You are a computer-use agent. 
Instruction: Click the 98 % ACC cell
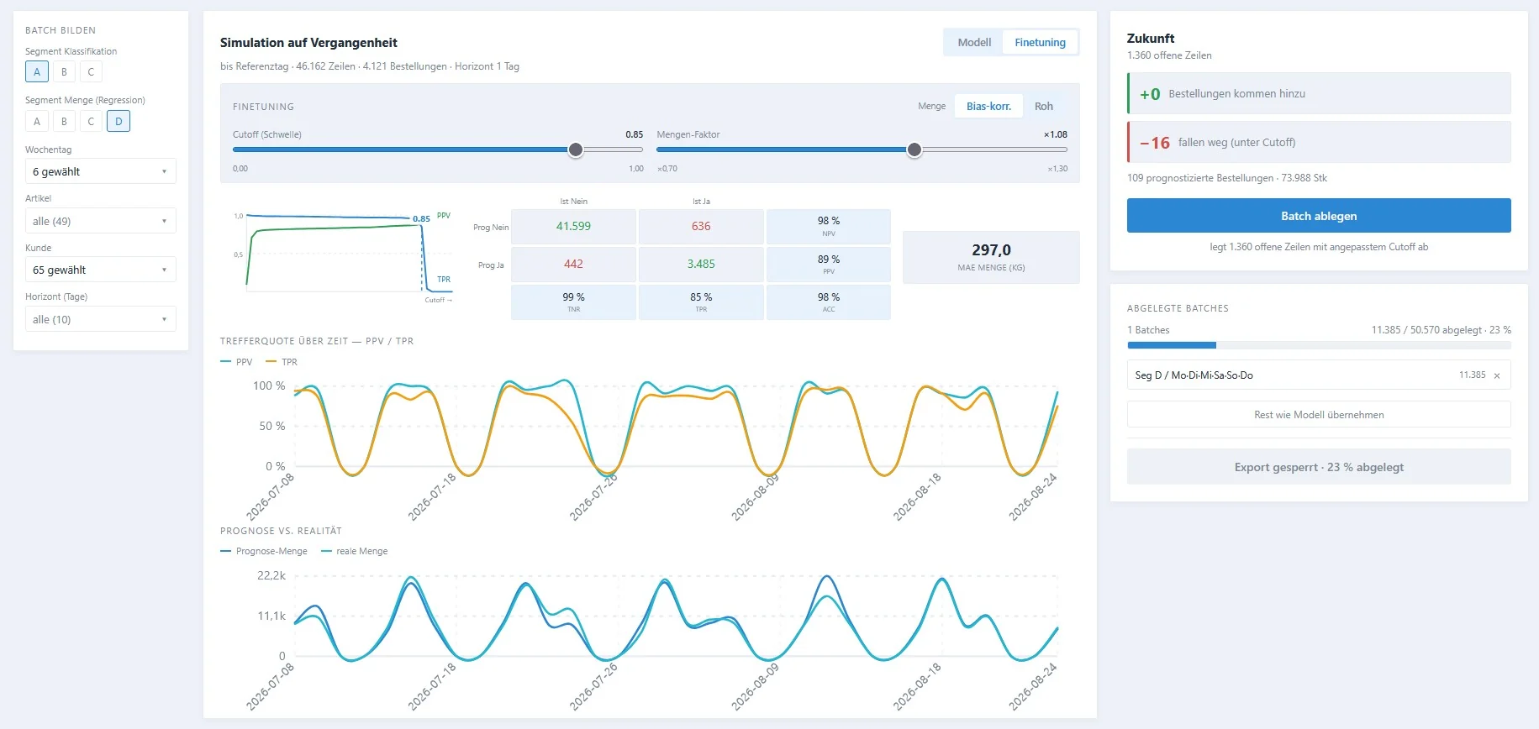click(829, 302)
